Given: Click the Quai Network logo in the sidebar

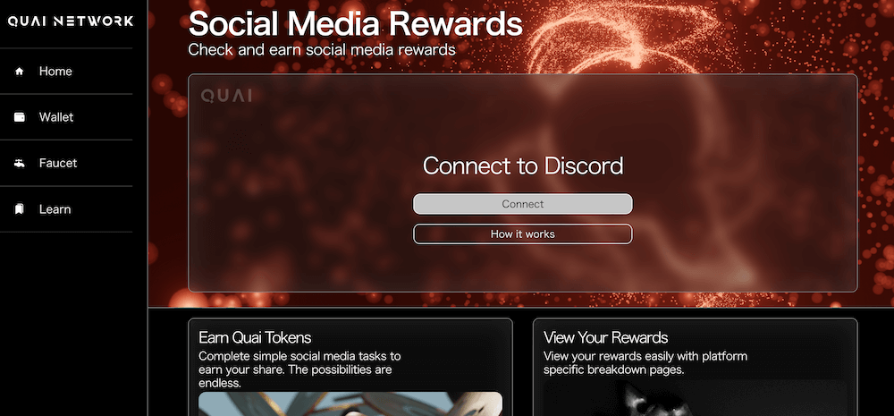Looking at the screenshot, I should [x=70, y=21].
